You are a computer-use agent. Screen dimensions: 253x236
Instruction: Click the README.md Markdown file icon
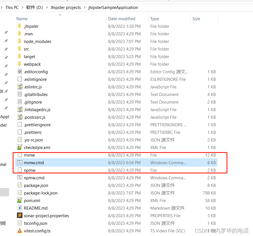pyautogui.click(x=19, y=208)
